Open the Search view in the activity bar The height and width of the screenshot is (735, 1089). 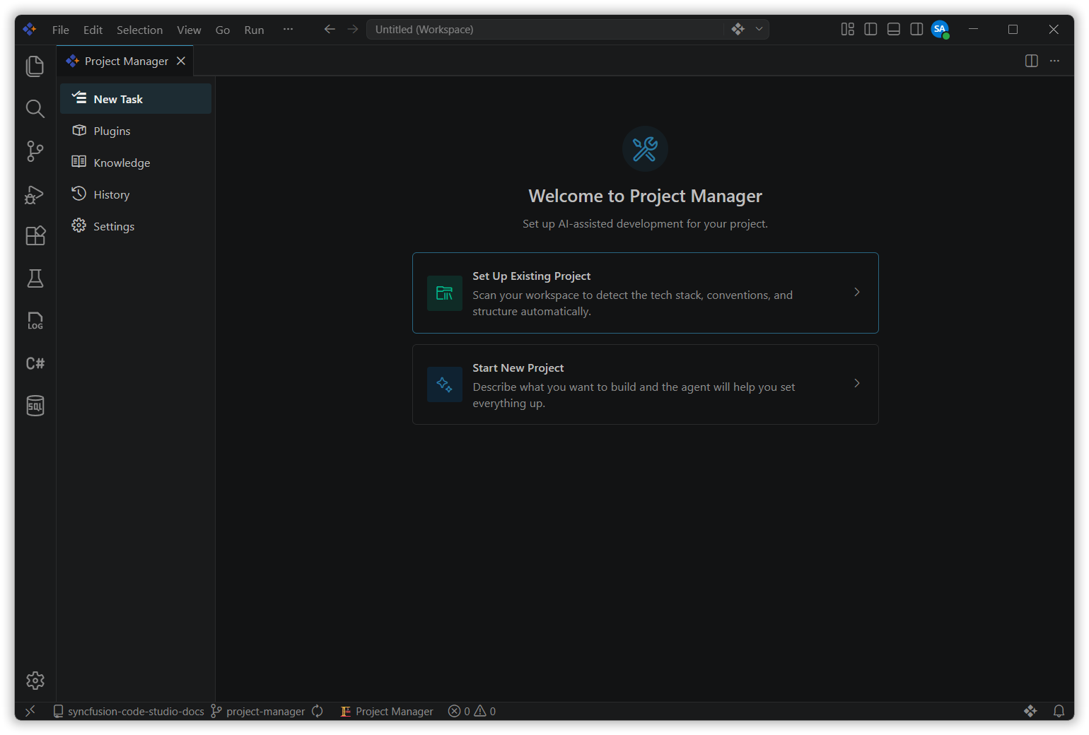coord(35,108)
